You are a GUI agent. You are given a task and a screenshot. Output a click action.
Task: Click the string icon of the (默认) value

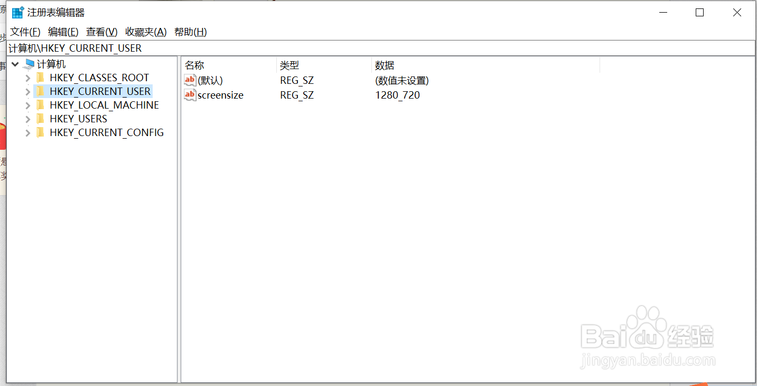[x=190, y=80]
